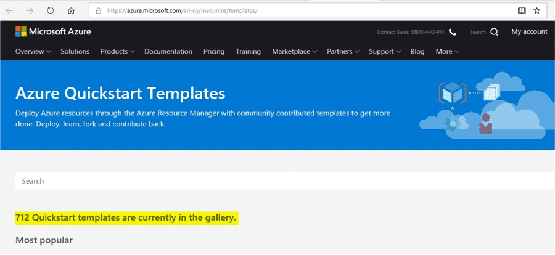The height and width of the screenshot is (255, 555).
Task: Open the Pricing menu item
Action: [214, 52]
